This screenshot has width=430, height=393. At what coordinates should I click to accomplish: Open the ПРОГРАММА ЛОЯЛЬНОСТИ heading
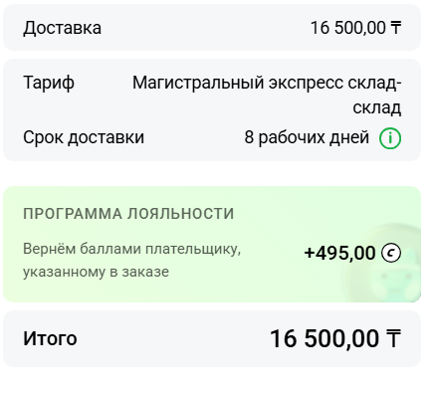click(128, 214)
